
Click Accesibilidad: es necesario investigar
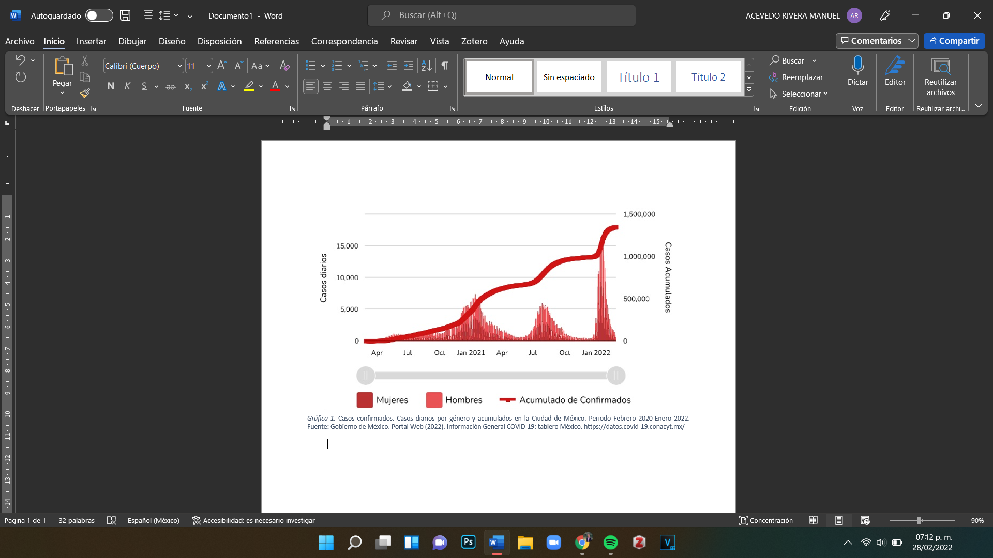click(x=253, y=520)
